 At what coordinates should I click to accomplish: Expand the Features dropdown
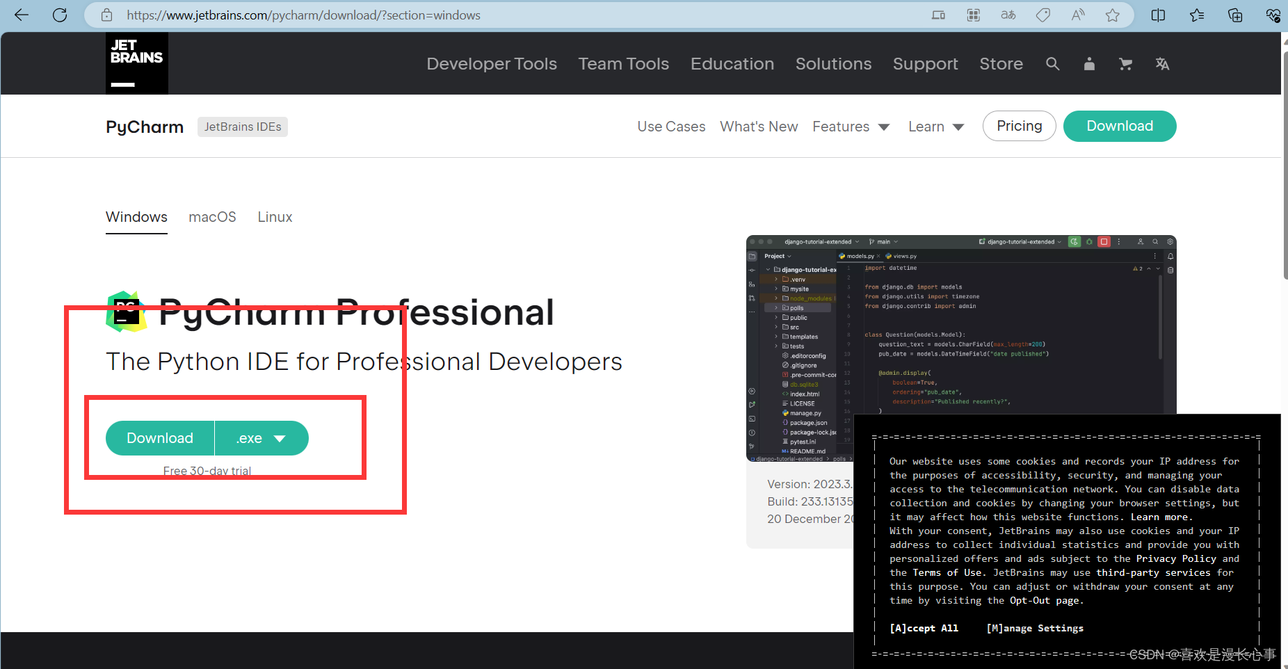pos(851,127)
